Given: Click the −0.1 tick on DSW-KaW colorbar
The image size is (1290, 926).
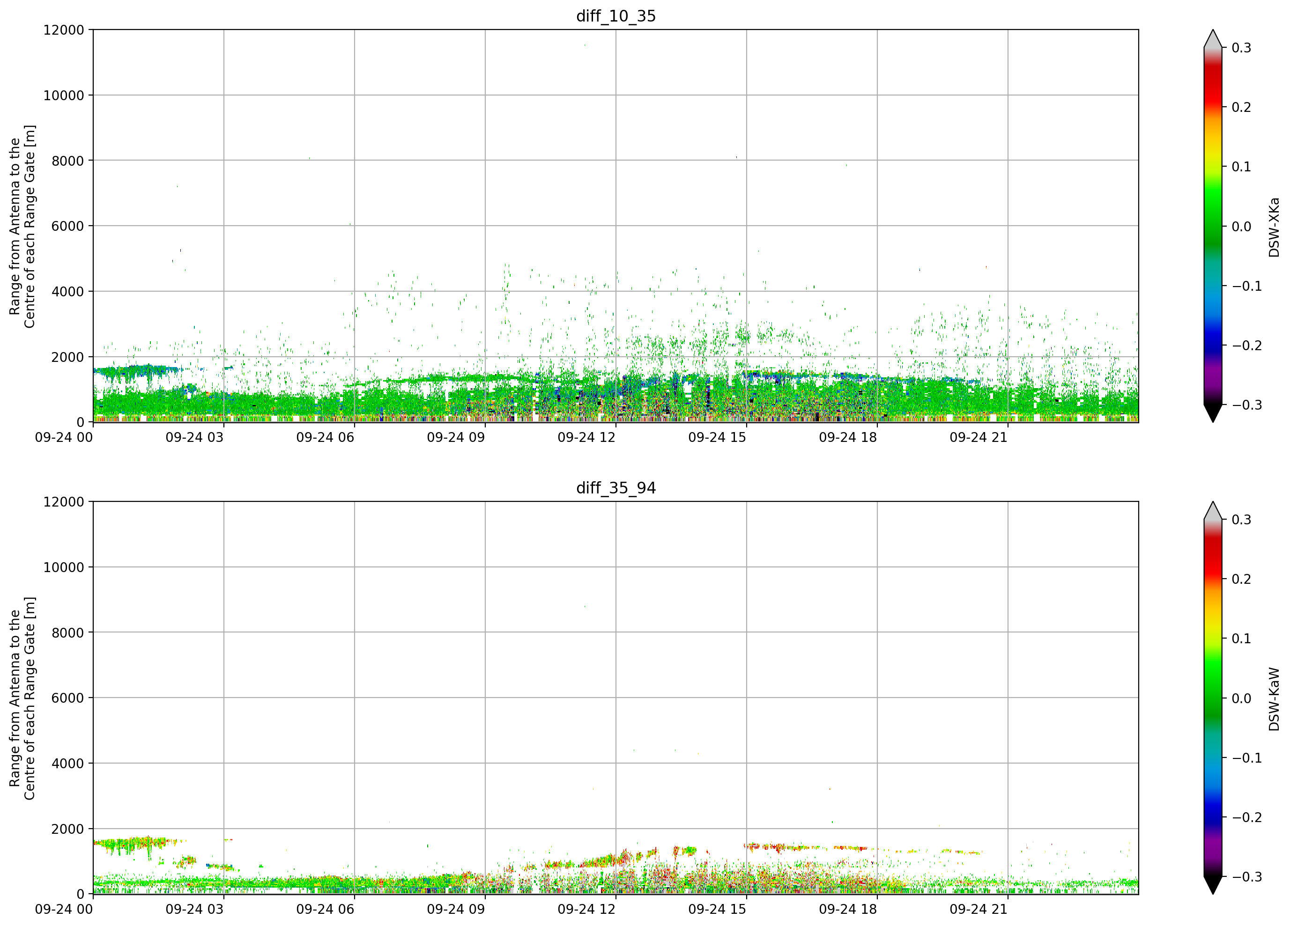Looking at the screenshot, I should (x=1247, y=758).
